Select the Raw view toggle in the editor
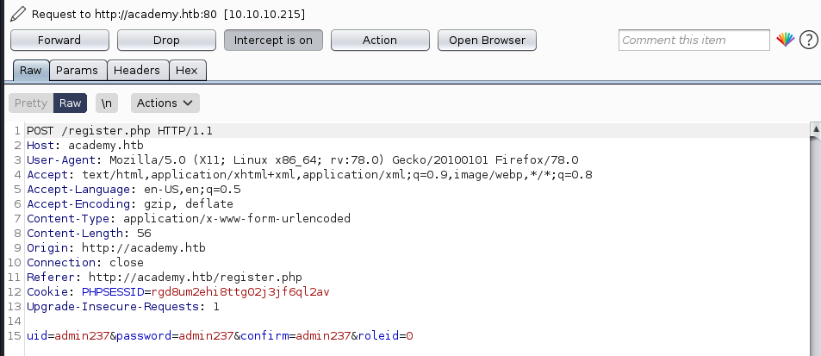Screen dimensions: 821x356 click(x=71, y=103)
